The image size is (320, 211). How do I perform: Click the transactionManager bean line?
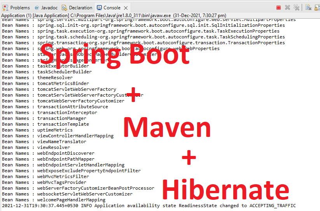(44, 118)
